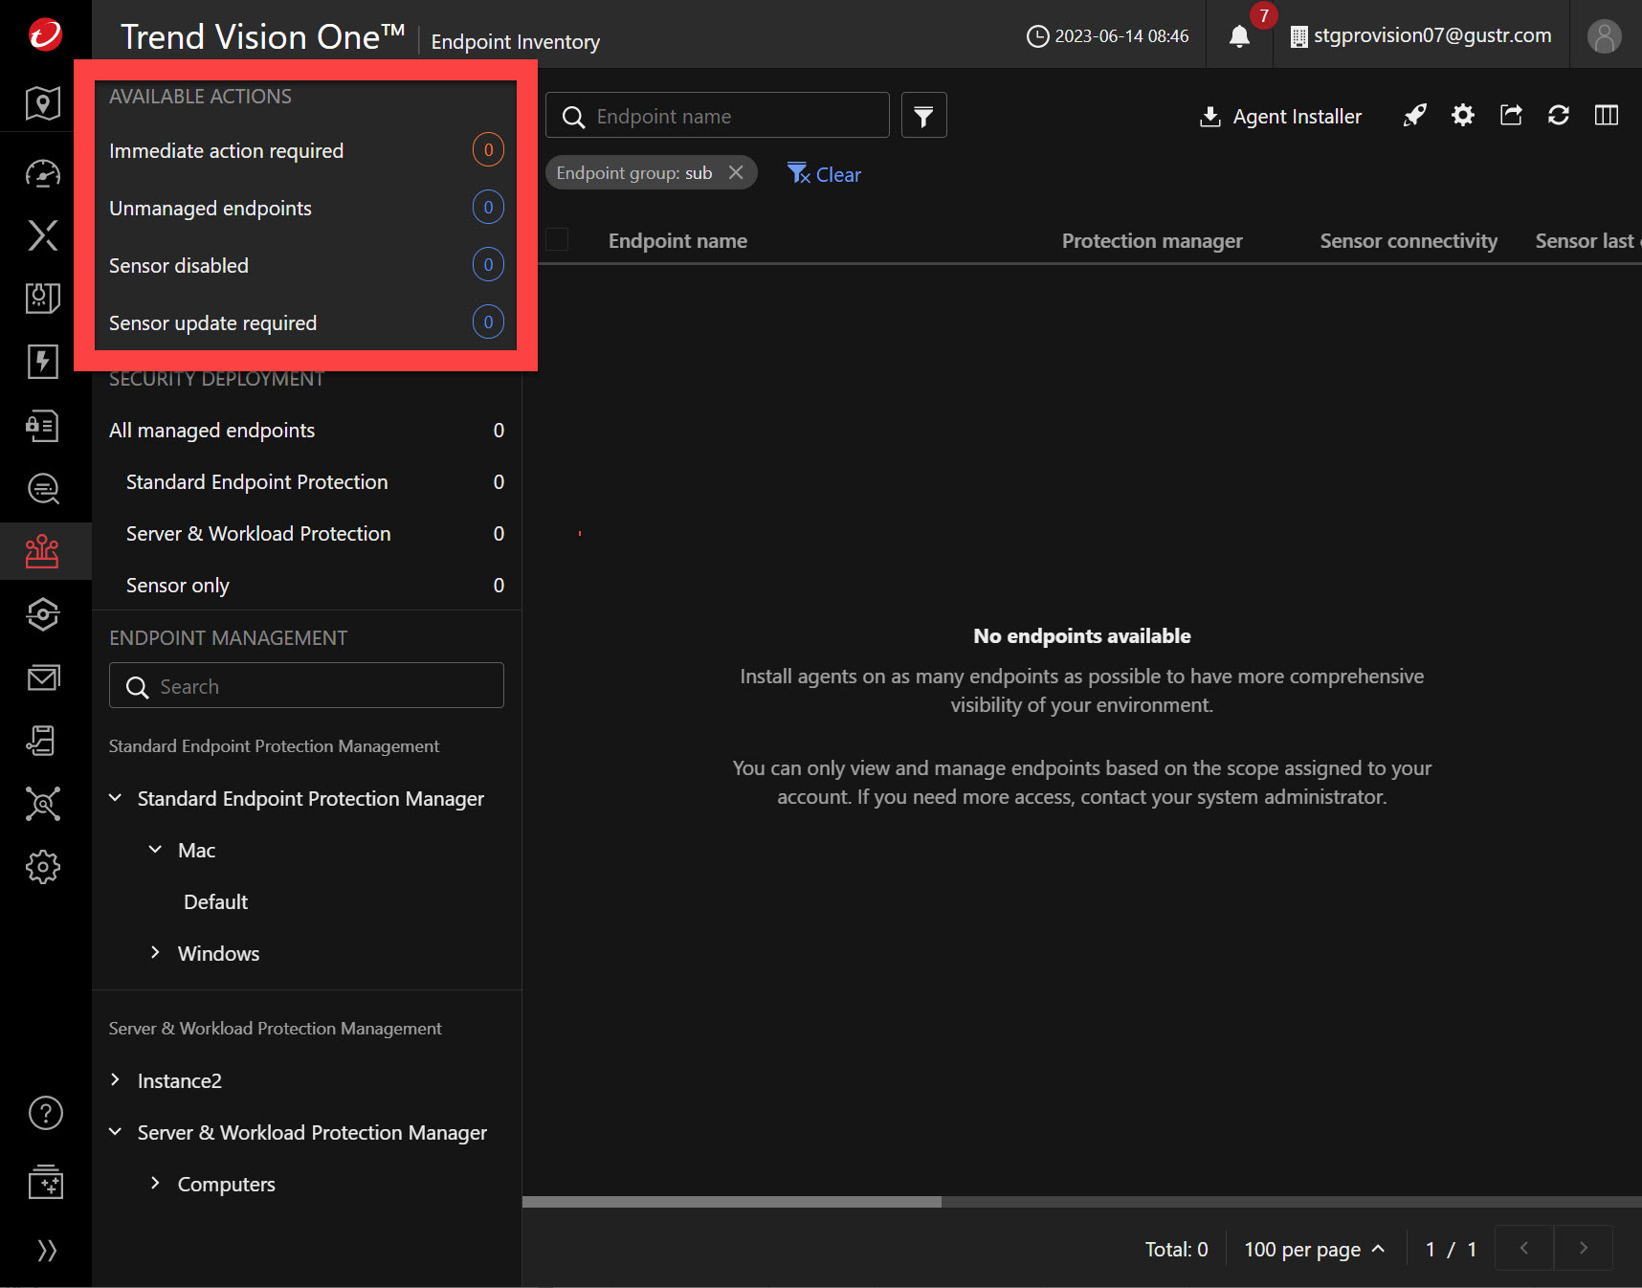
Task: Remove the Endpoint group: sub filter chip
Action: (736, 172)
